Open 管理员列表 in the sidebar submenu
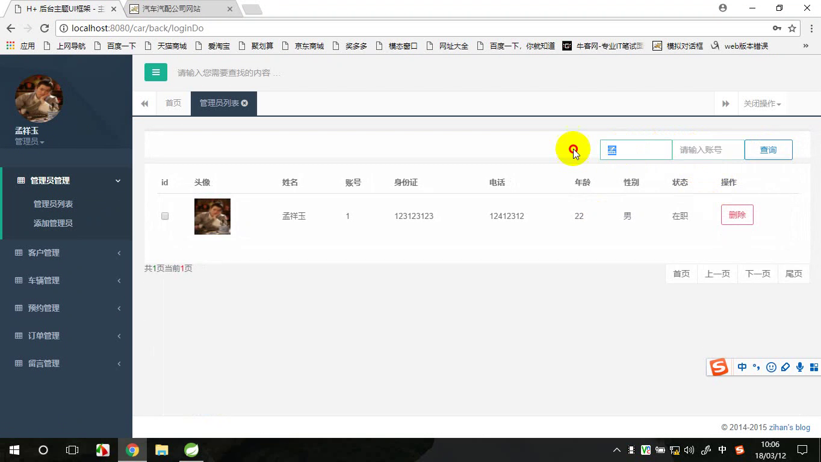 click(x=53, y=204)
